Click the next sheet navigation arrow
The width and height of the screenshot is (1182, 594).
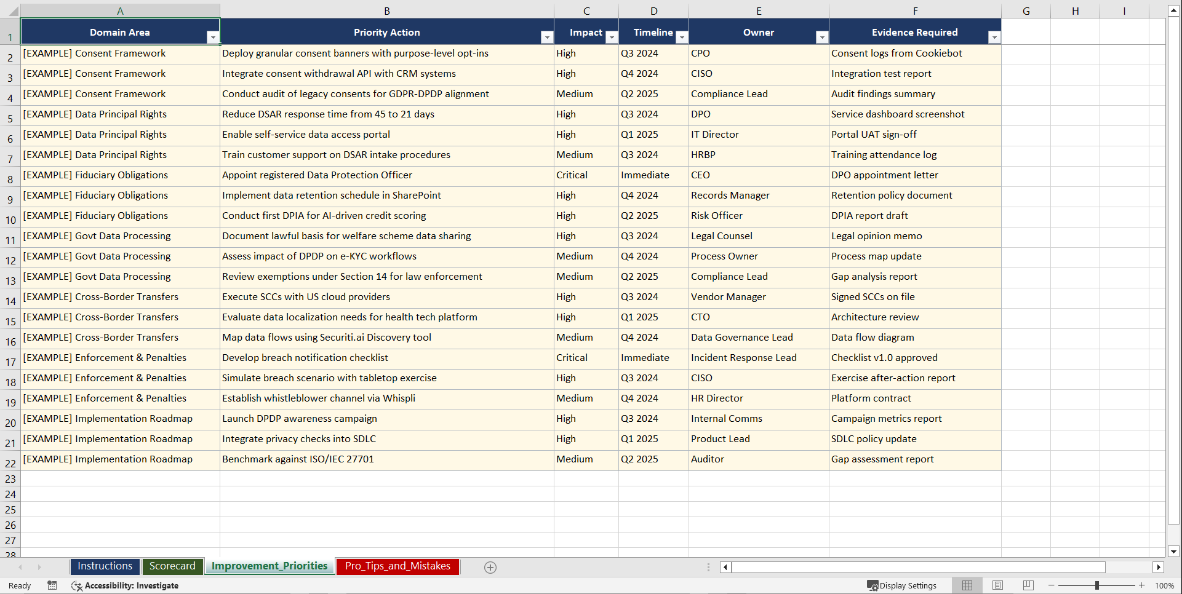coord(39,567)
